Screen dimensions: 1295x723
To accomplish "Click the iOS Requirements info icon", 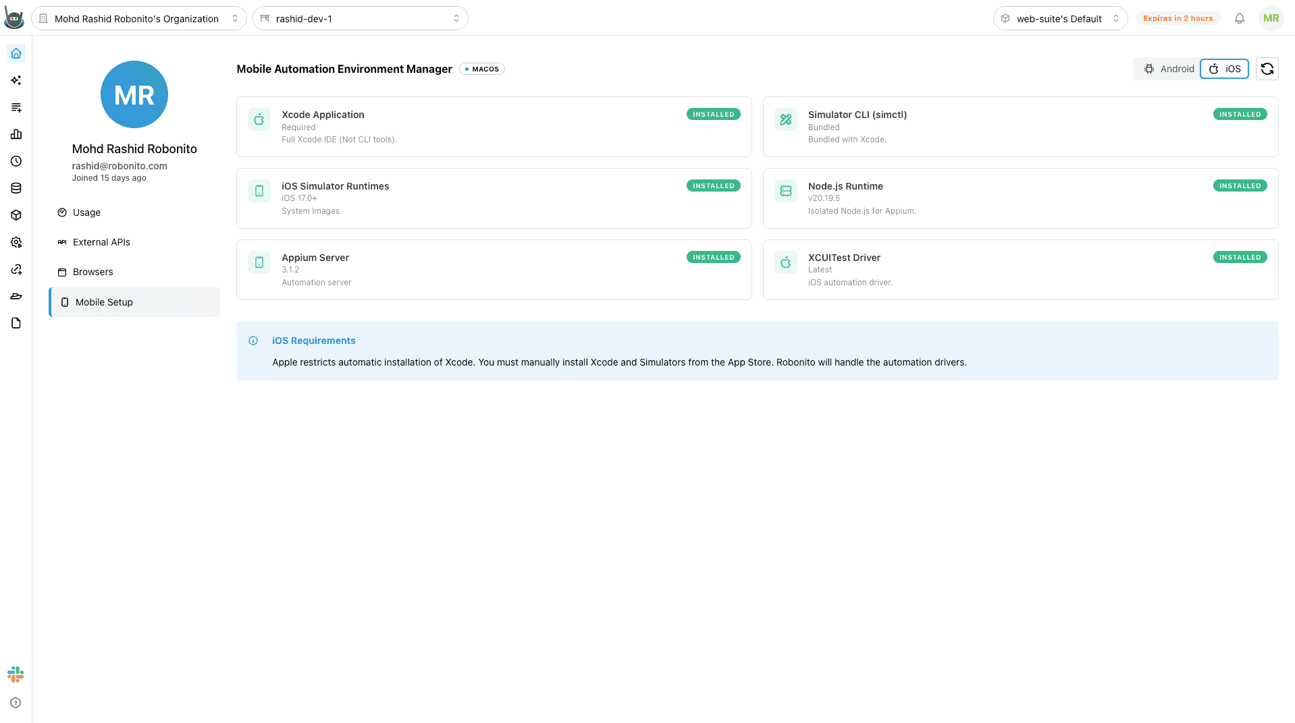I will pyautogui.click(x=253, y=341).
